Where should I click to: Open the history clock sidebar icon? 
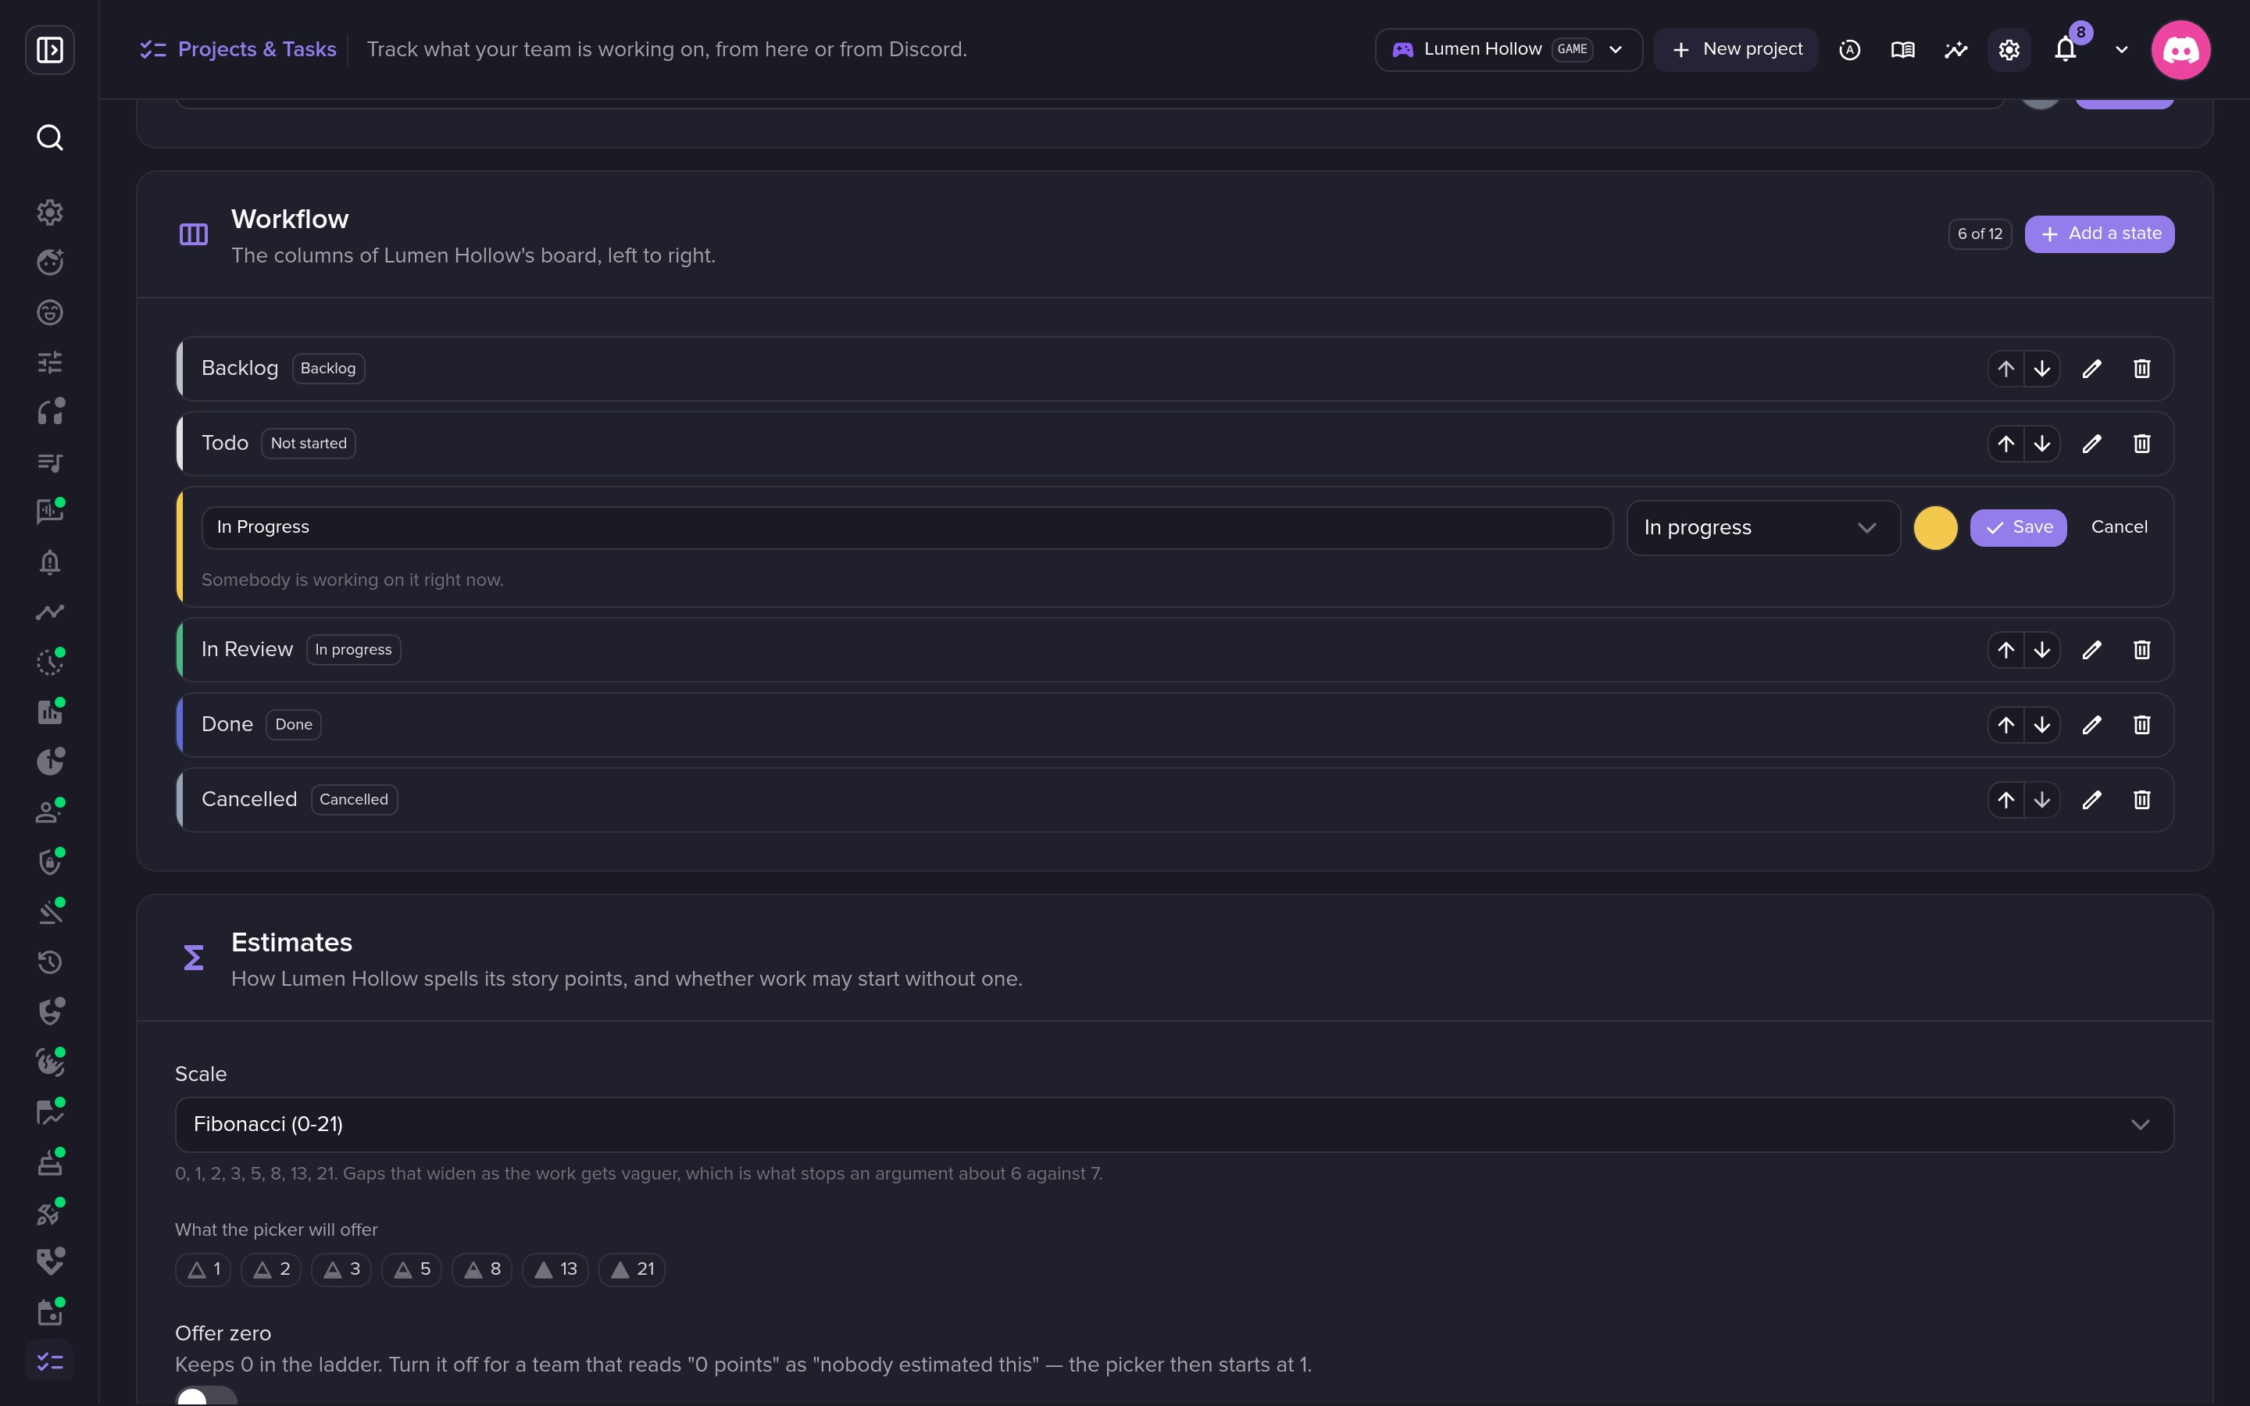click(x=49, y=962)
